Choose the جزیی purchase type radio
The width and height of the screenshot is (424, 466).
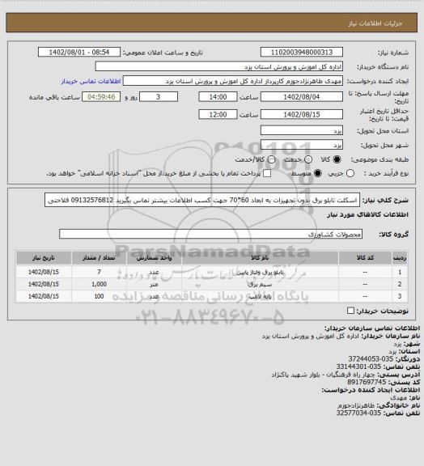350,173
